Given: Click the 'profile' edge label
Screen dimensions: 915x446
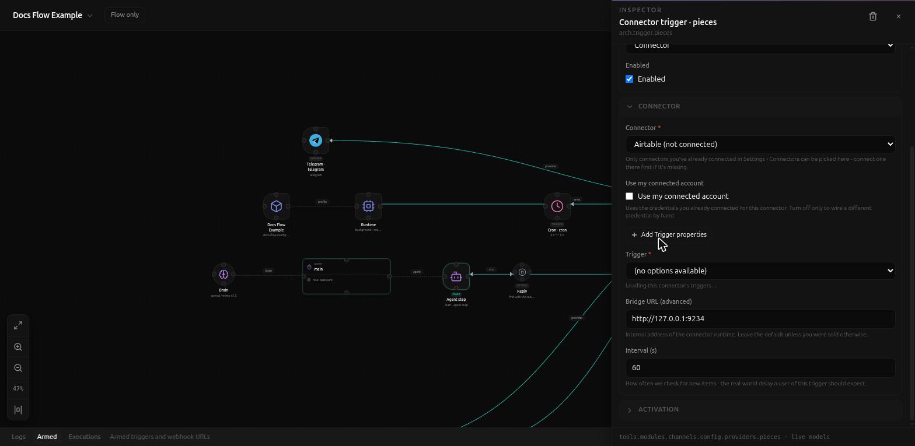Looking at the screenshot, I should (322, 202).
